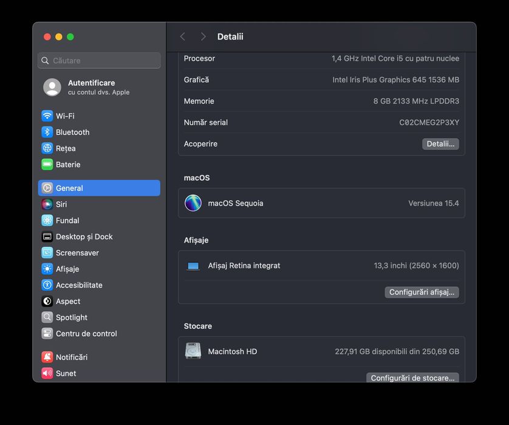Click 13,3 inchi (2560 × 1600) text
The height and width of the screenshot is (425, 509).
pos(416,266)
